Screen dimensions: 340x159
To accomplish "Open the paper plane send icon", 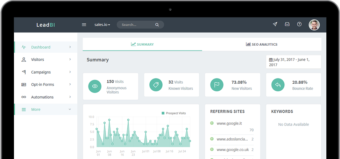I will 275,24.
